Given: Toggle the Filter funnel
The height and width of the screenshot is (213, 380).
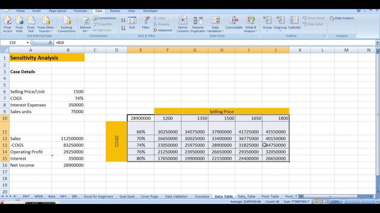Looking at the screenshot, I should [146, 23].
